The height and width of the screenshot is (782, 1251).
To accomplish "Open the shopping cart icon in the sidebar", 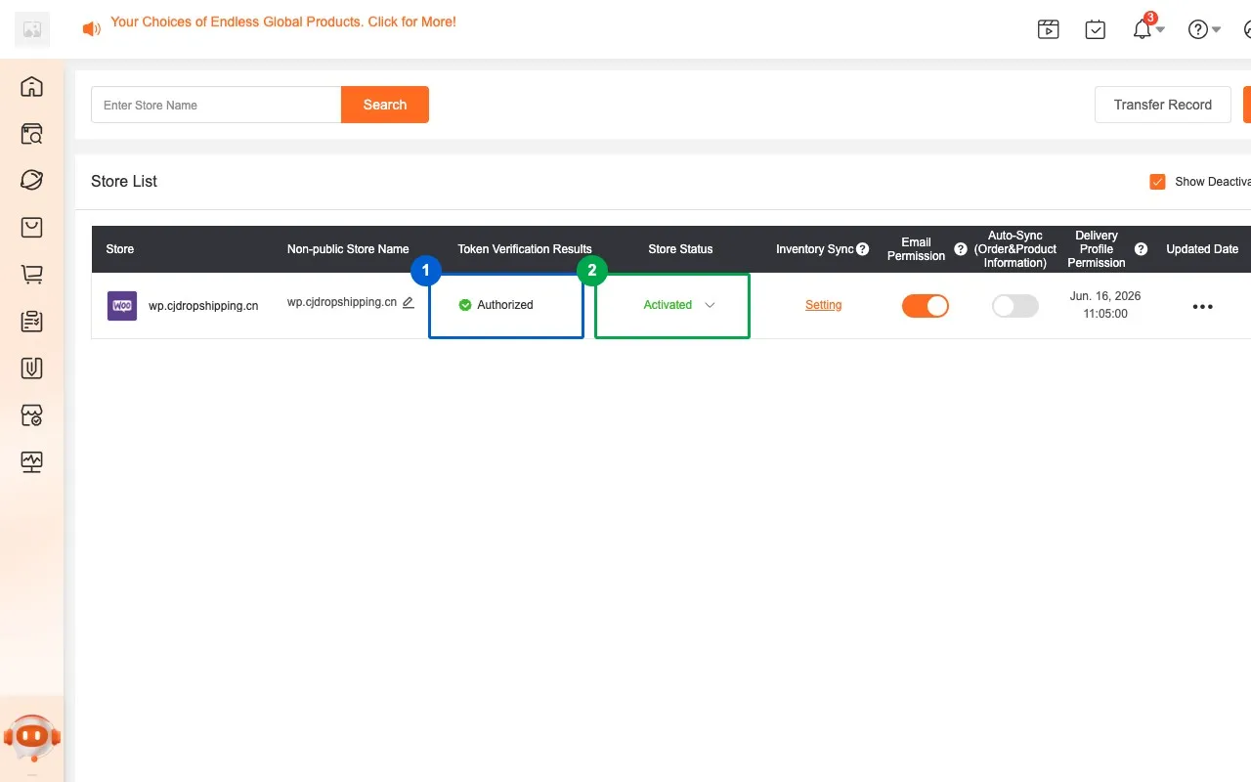I will click(31, 275).
